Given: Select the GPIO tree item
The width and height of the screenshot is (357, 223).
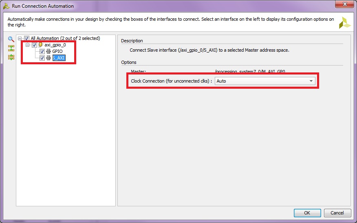Looking at the screenshot, I should [x=57, y=51].
